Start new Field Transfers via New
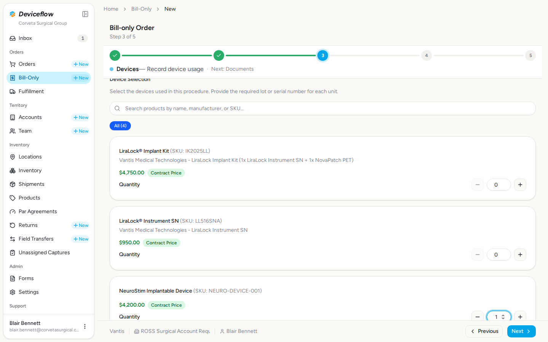The height and width of the screenshot is (342, 548). [x=81, y=239]
